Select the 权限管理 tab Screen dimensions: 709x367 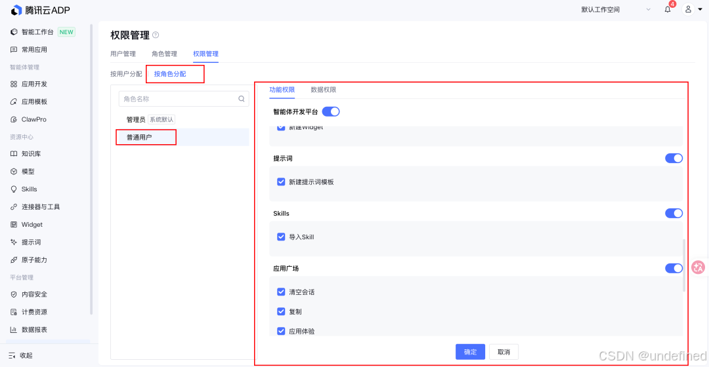tap(205, 54)
